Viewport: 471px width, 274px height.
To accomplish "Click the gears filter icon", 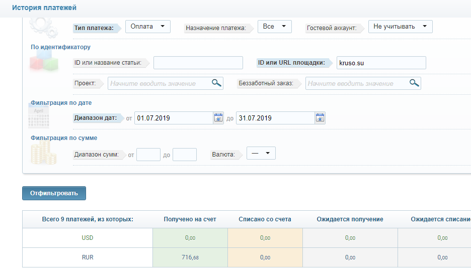I will coord(40,25).
